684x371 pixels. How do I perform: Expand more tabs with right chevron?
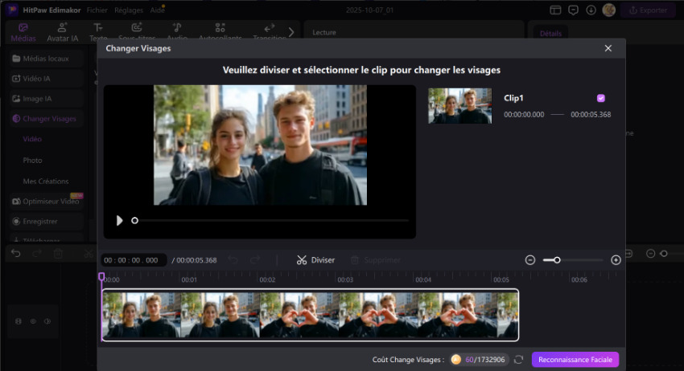pyautogui.click(x=290, y=32)
